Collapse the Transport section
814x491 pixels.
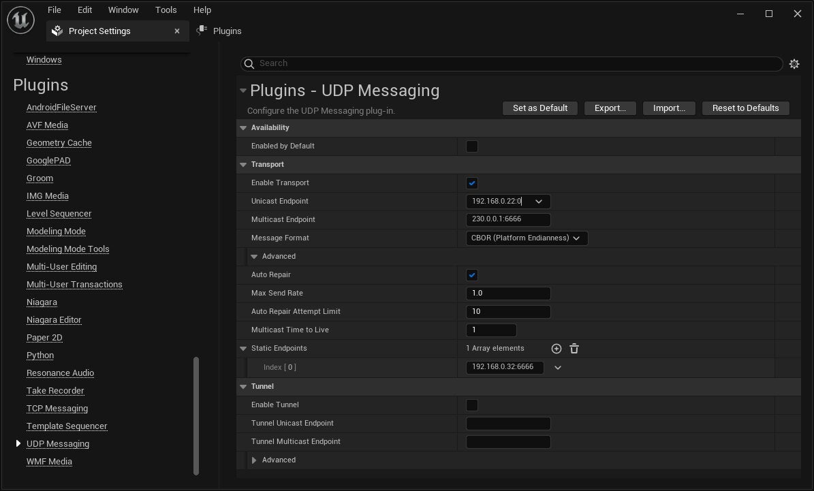243,164
